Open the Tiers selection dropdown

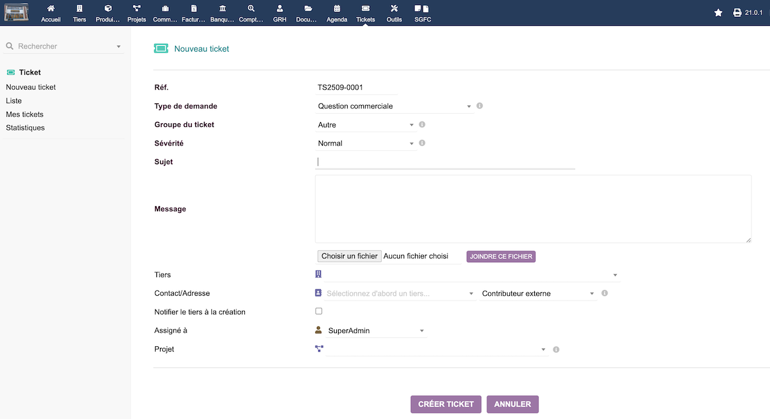point(472,275)
